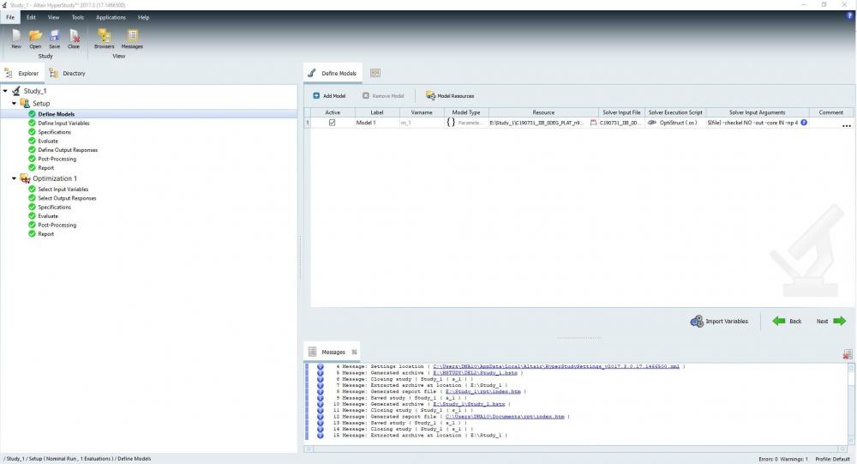Click the OptiStruct solver script cell
The height and width of the screenshot is (464, 857).
point(675,123)
